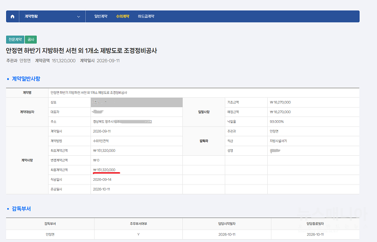
Task: Switch to the 수의계약 tab
Action: pyautogui.click(x=123, y=17)
